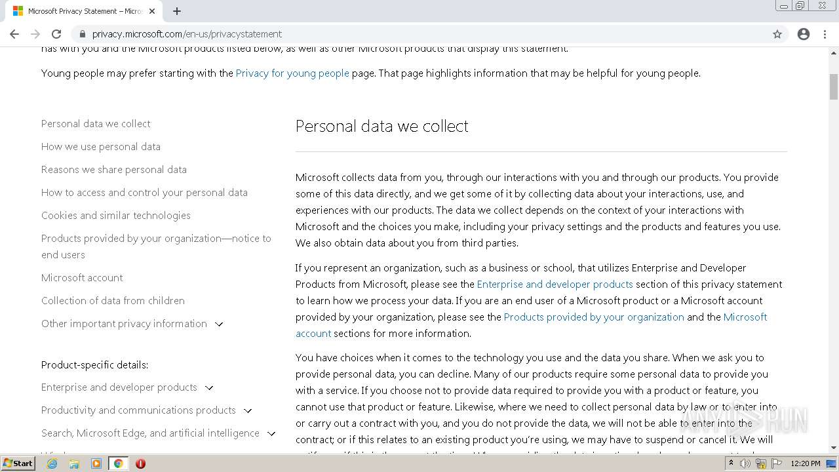
Task: Jump to How we use personal data
Action: (101, 147)
